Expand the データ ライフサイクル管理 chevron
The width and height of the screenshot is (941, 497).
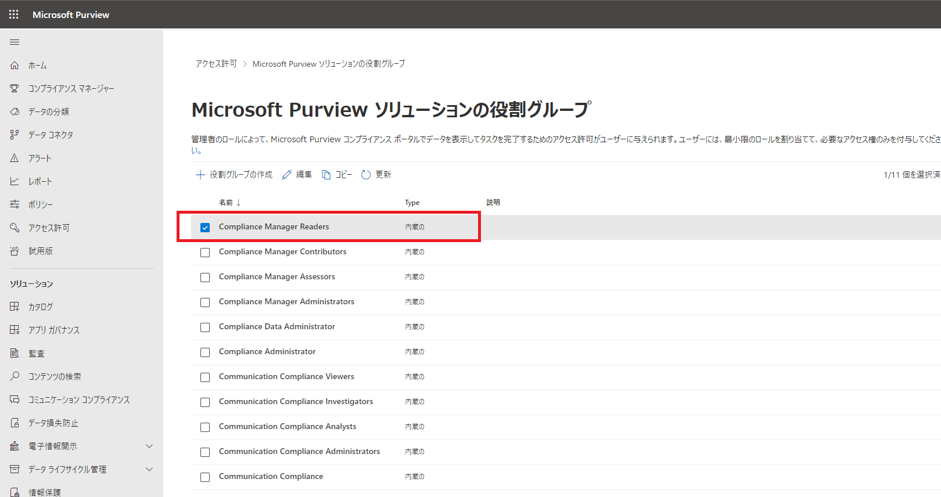coord(149,469)
